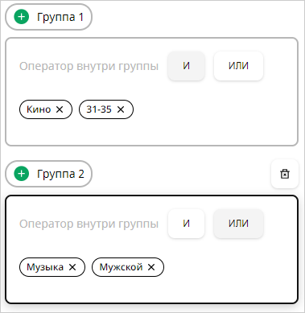Remove the Мужской tag with its X
The image size is (305, 313).
[151, 267]
